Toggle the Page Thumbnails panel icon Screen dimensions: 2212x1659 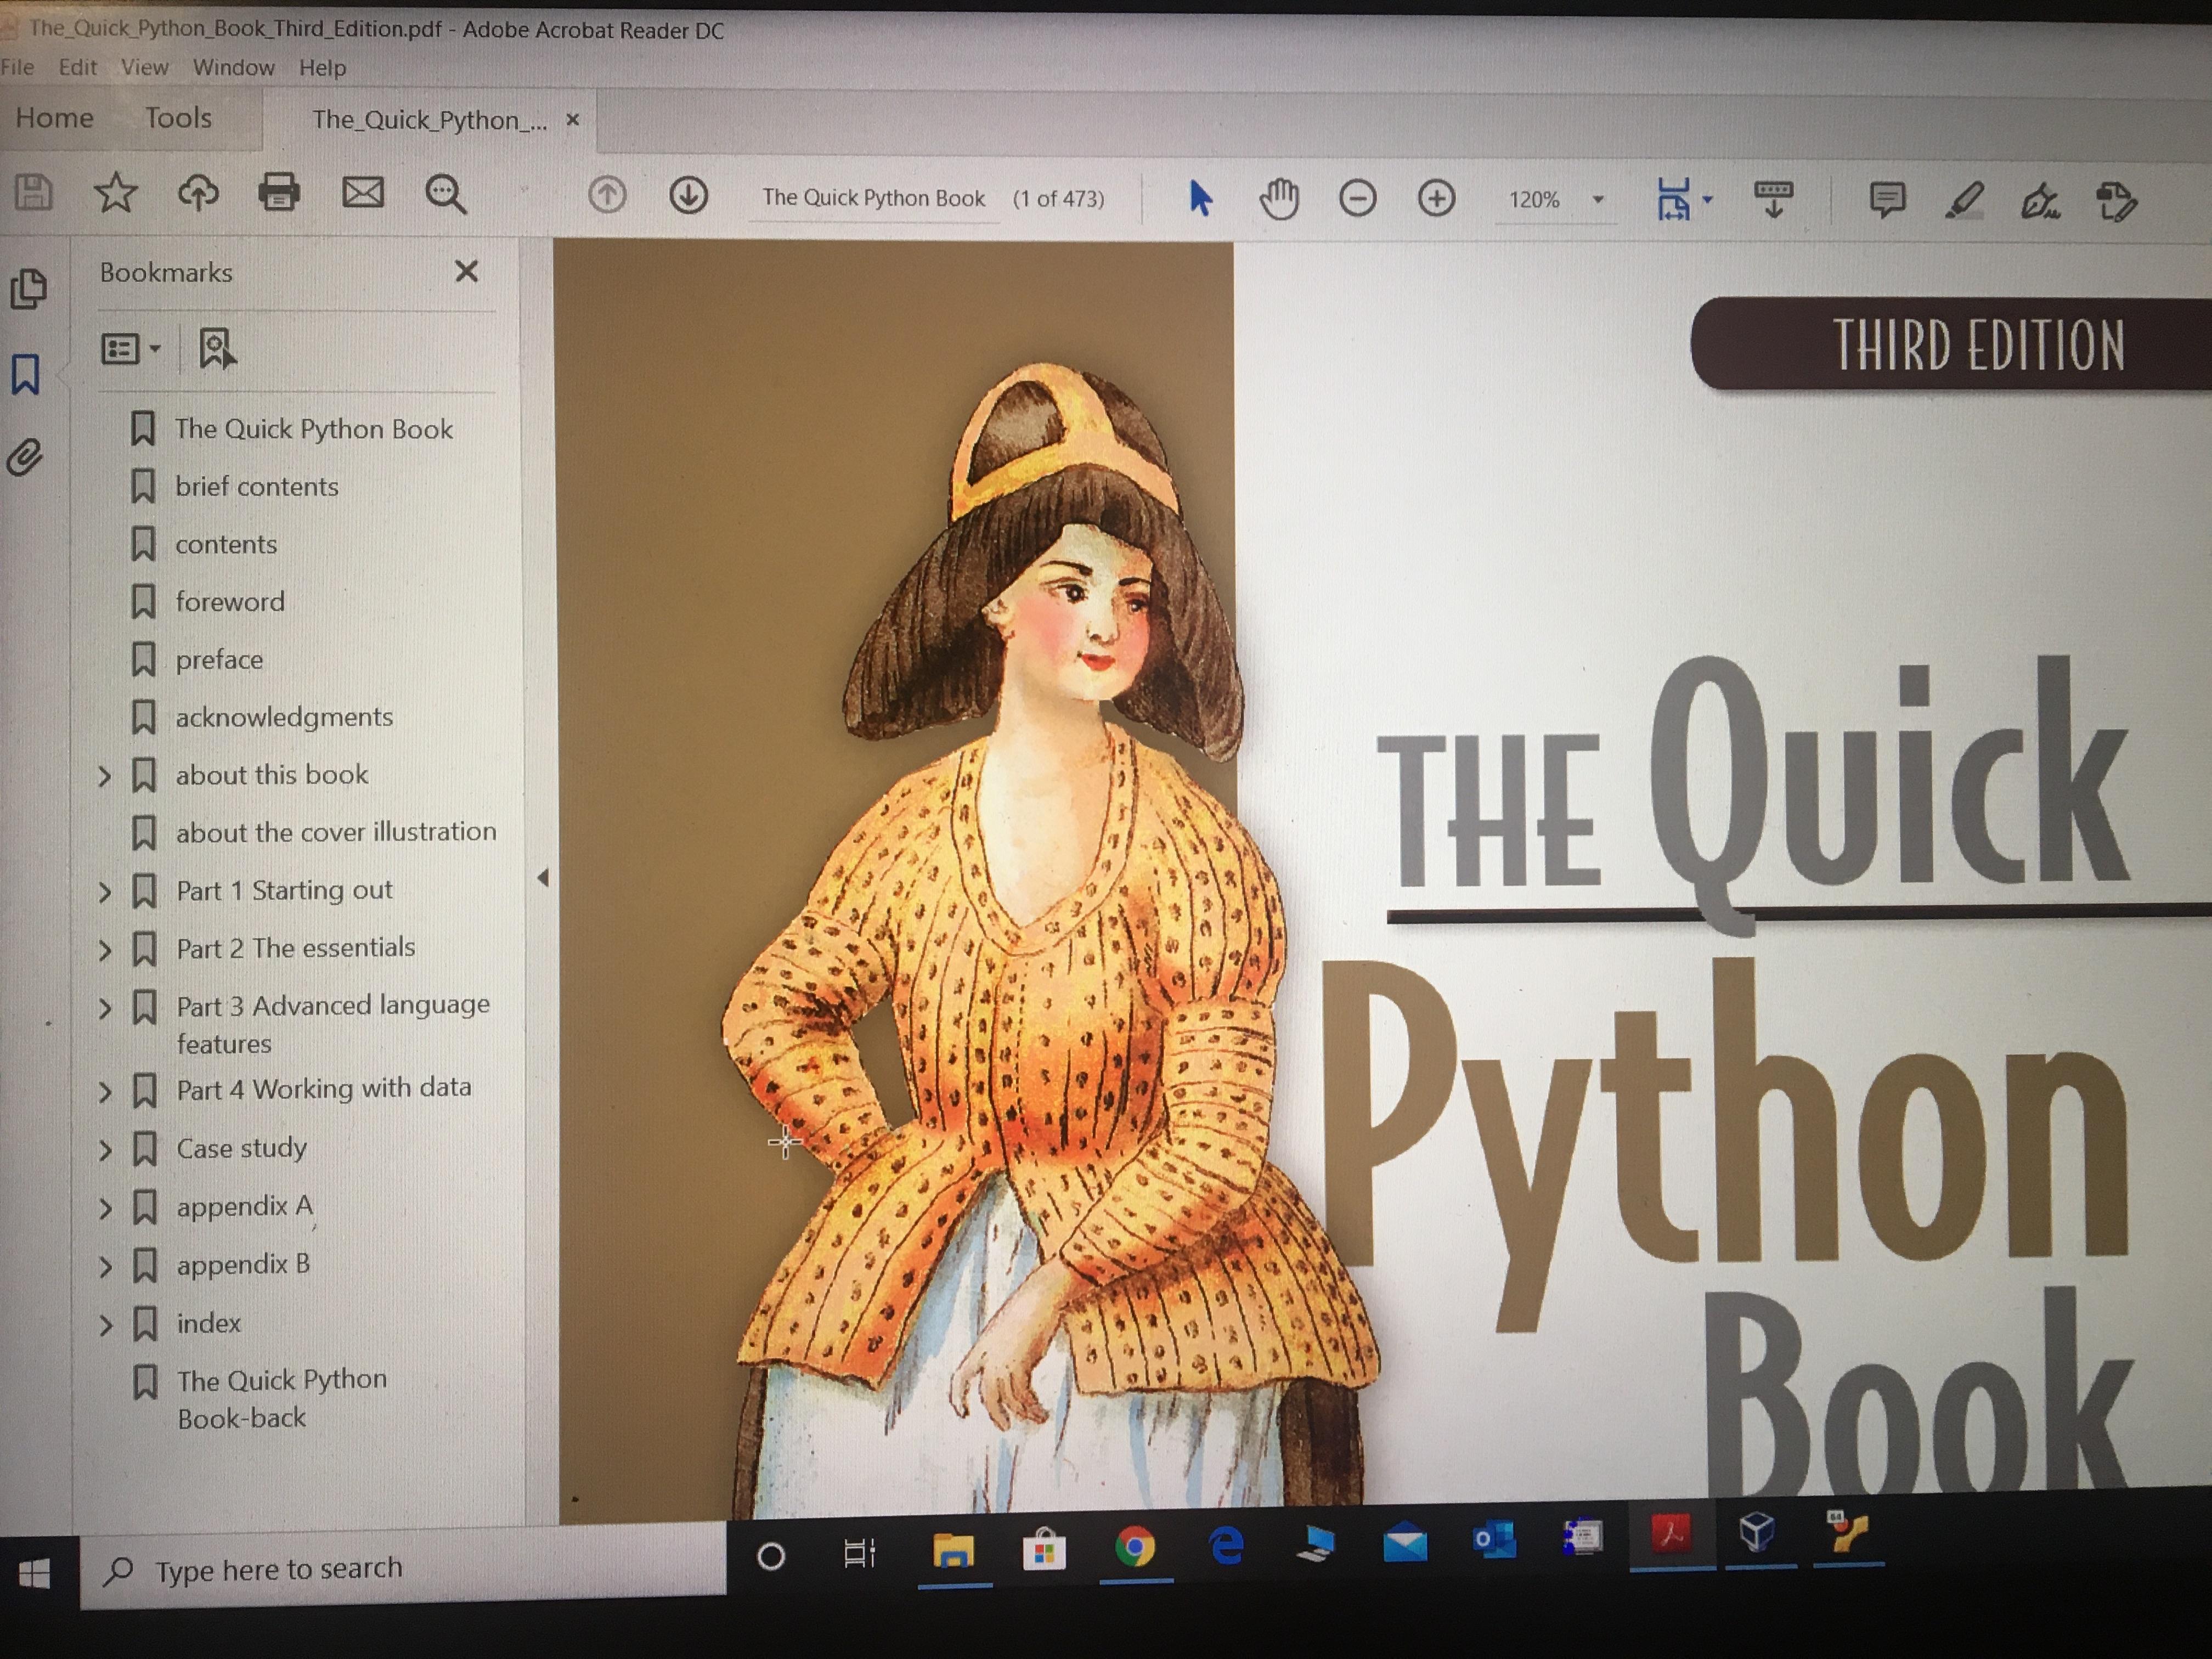pos(27,289)
